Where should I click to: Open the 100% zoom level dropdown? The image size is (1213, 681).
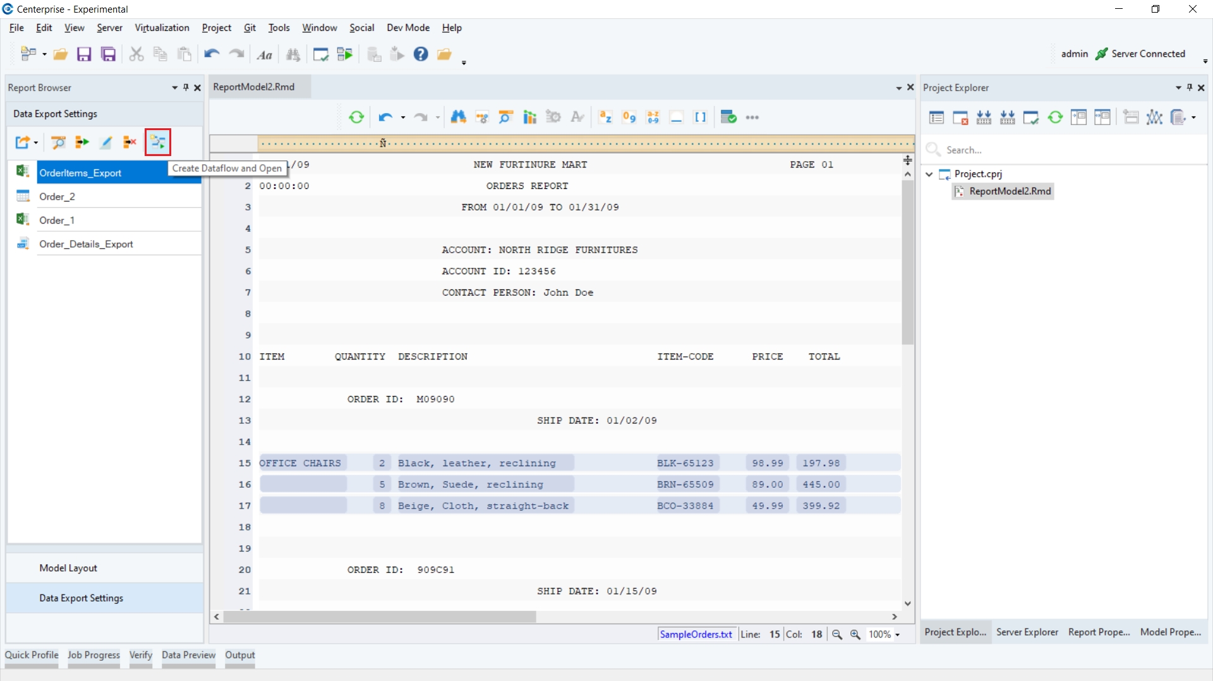pyautogui.click(x=897, y=635)
